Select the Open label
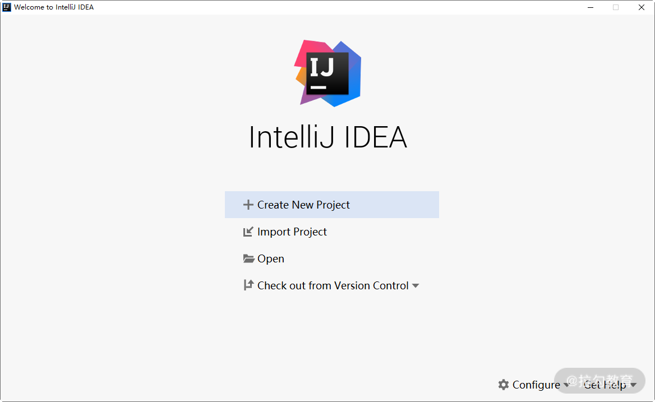 271,259
